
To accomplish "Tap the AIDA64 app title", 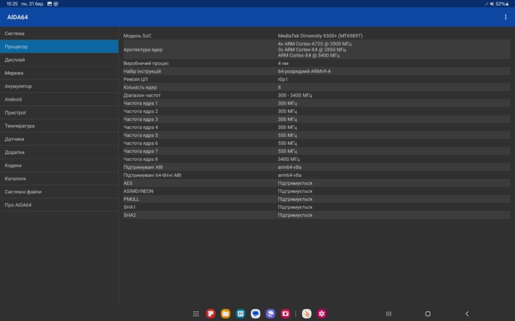I will point(17,17).
